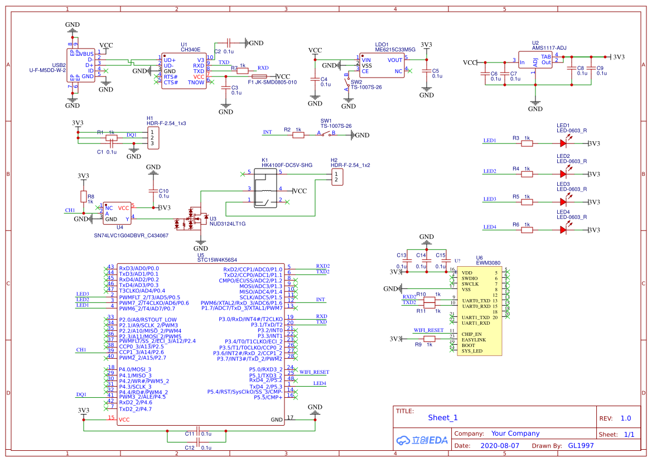The height and width of the screenshot is (462, 652).
Task: Click the 'SN74LVC1G04DBVR_C434067' part label
Action: 131,235
